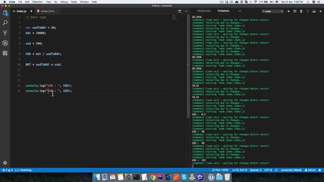Click the 'Ln 15, Col 14' cursor position indicator
Screen dimensions: 324x182
[x=239, y=170]
